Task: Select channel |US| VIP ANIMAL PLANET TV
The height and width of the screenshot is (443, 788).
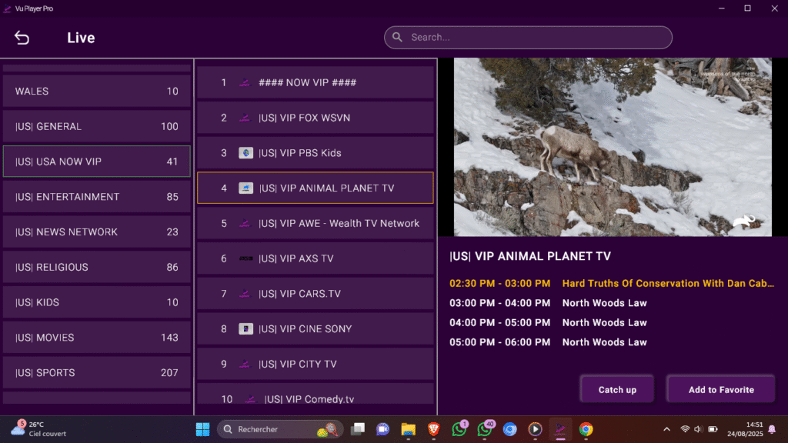Action: [x=315, y=188]
